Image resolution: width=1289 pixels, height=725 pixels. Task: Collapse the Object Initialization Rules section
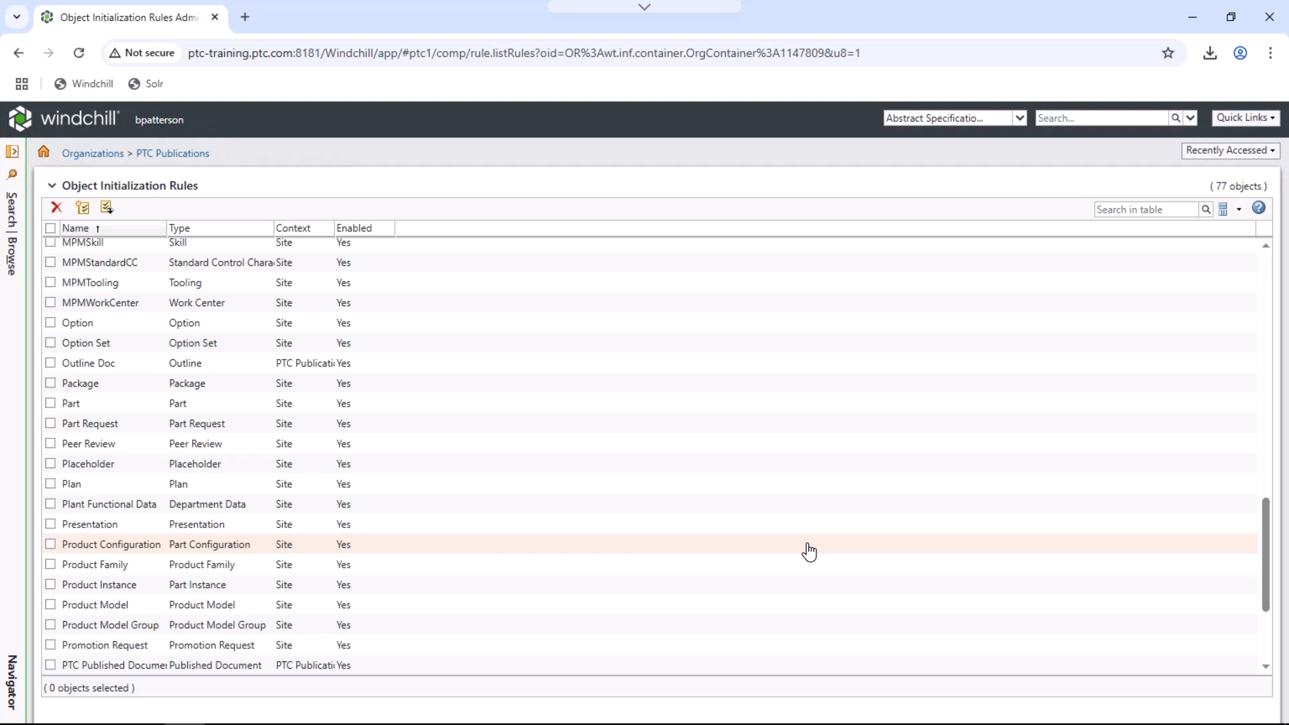[x=52, y=186]
